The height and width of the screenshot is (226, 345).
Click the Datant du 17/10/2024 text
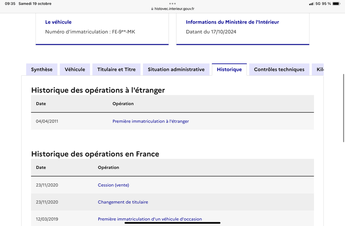coord(211,32)
